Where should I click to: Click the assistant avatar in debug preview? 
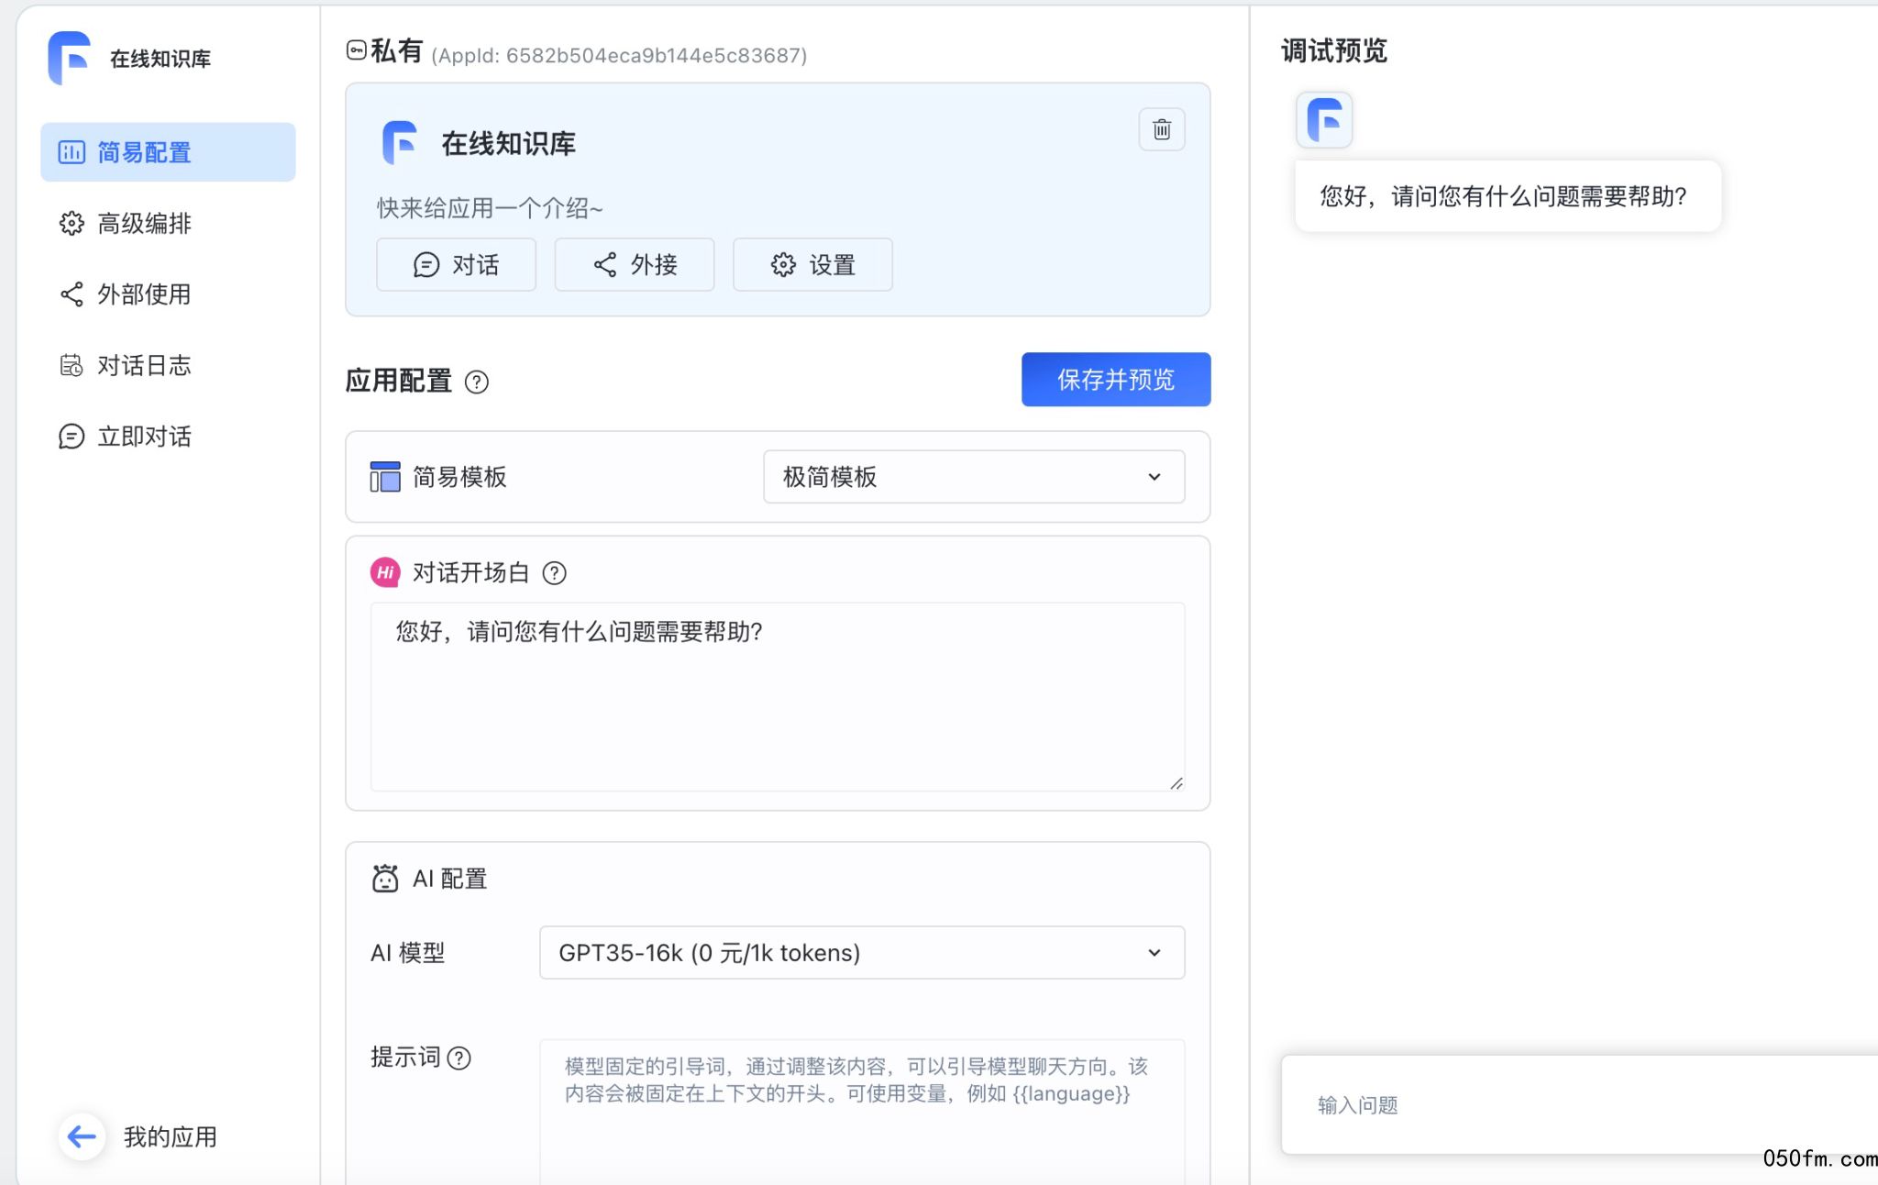point(1323,119)
